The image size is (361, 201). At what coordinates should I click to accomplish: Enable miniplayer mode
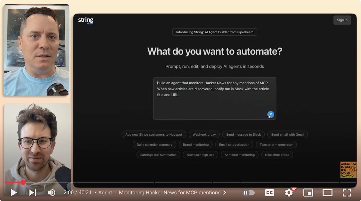(x=308, y=193)
